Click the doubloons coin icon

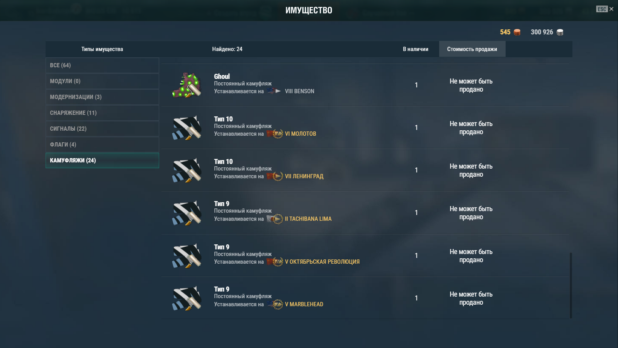517,32
